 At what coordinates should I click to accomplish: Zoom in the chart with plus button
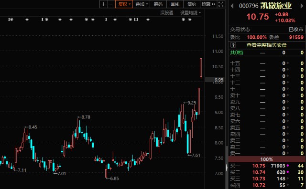pos(104,4)
